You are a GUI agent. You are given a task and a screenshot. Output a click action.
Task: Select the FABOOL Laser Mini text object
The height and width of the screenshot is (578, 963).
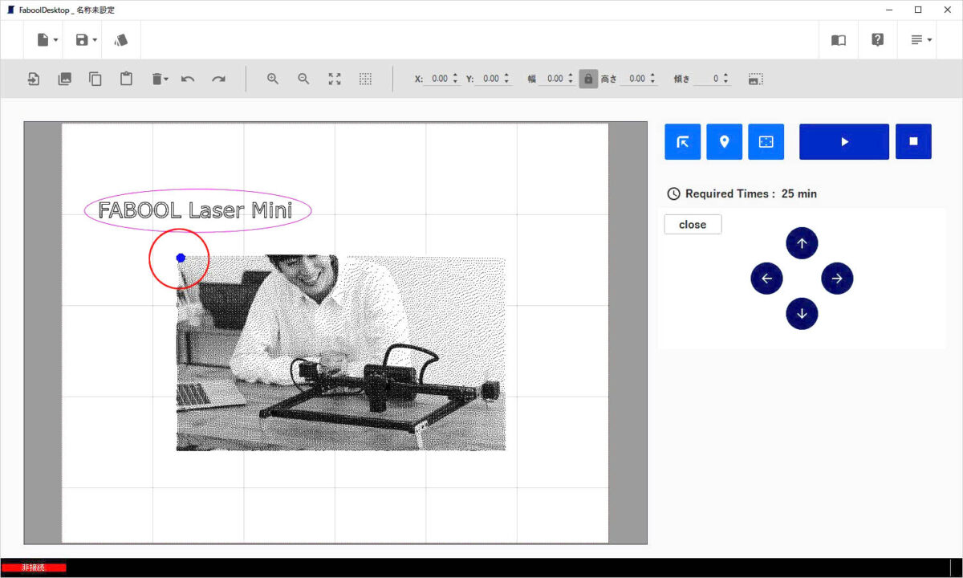pos(195,210)
